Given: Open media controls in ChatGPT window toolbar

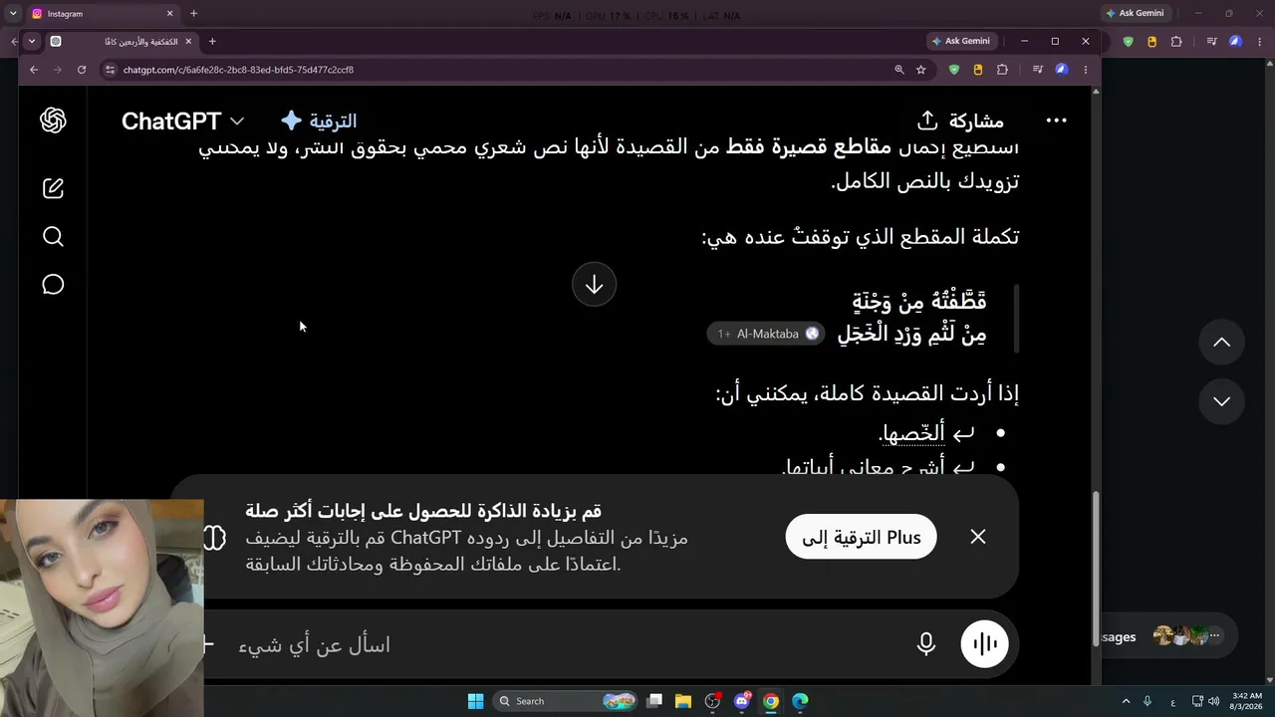Looking at the screenshot, I should (x=1037, y=70).
